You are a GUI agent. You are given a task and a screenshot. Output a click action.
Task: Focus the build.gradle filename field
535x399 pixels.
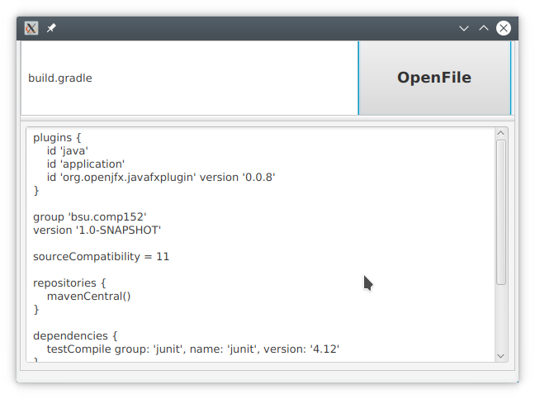click(189, 78)
